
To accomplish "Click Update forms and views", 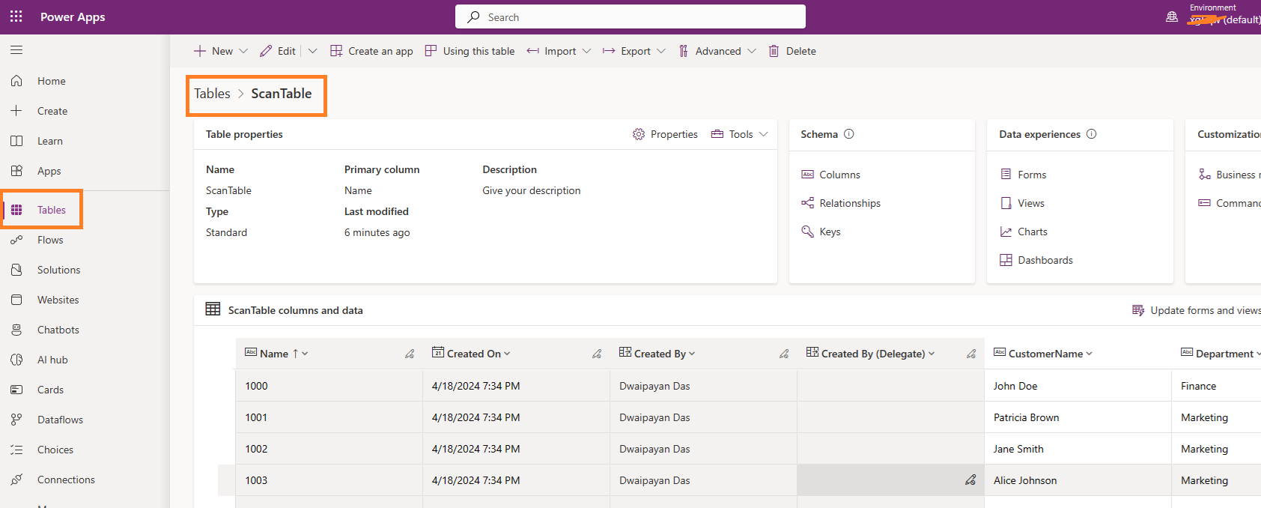I will point(1196,310).
